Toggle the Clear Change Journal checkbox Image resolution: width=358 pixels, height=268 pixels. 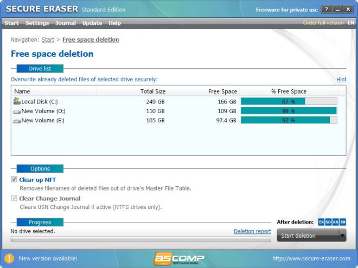point(14,198)
